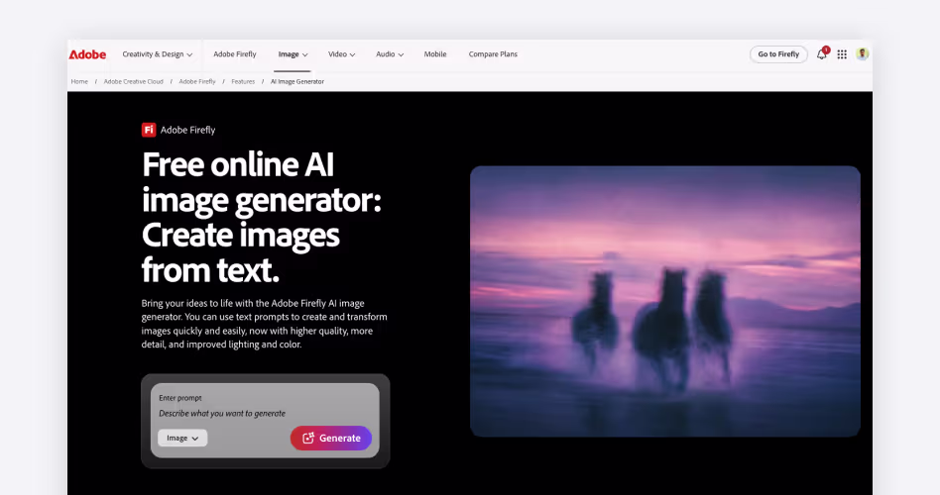940x495 pixels.
Task: Expand the Audio nav dropdown
Action: coord(390,53)
